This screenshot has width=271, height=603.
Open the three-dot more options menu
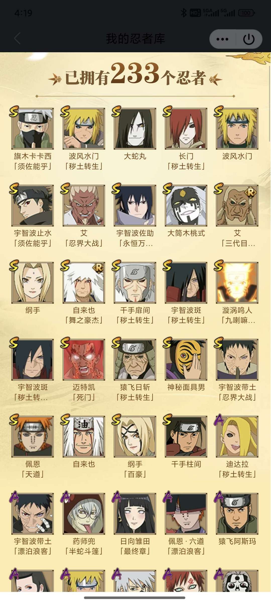pos(222,39)
